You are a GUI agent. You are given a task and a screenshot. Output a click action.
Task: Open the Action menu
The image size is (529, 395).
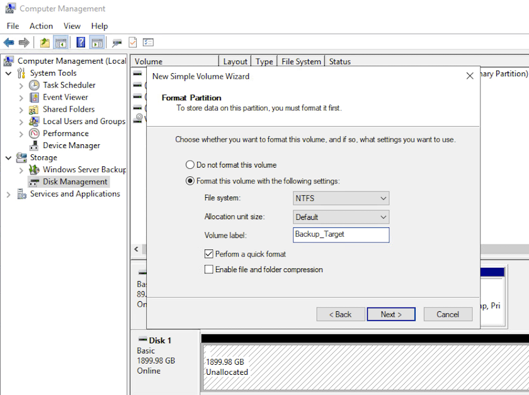(x=41, y=26)
